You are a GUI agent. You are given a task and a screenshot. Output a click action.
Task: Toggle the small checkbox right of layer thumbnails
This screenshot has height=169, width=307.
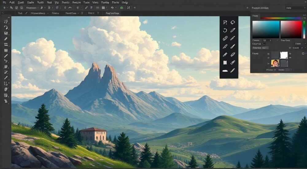[303, 53]
